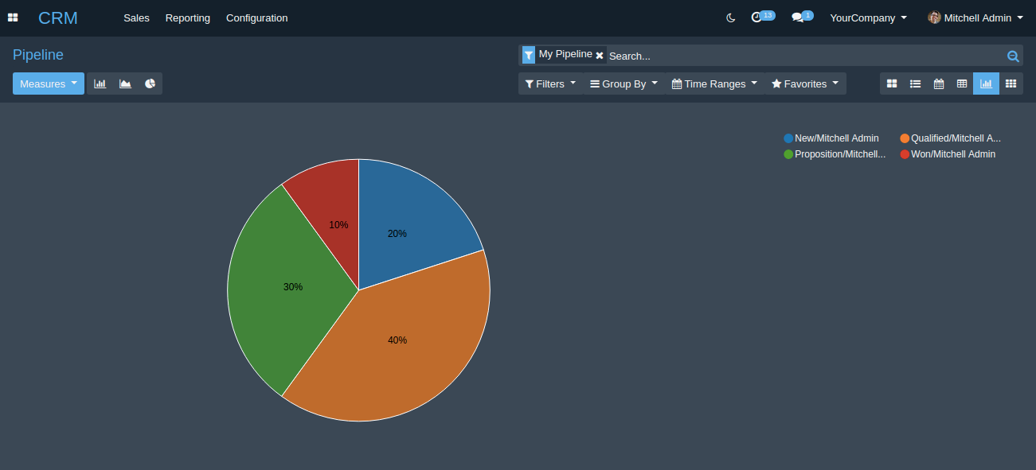Open the Group By dropdown
This screenshot has width=1036, height=470.
tap(624, 84)
